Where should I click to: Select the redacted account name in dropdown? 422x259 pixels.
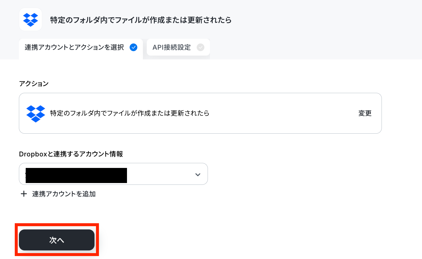[x=76, y=175]
